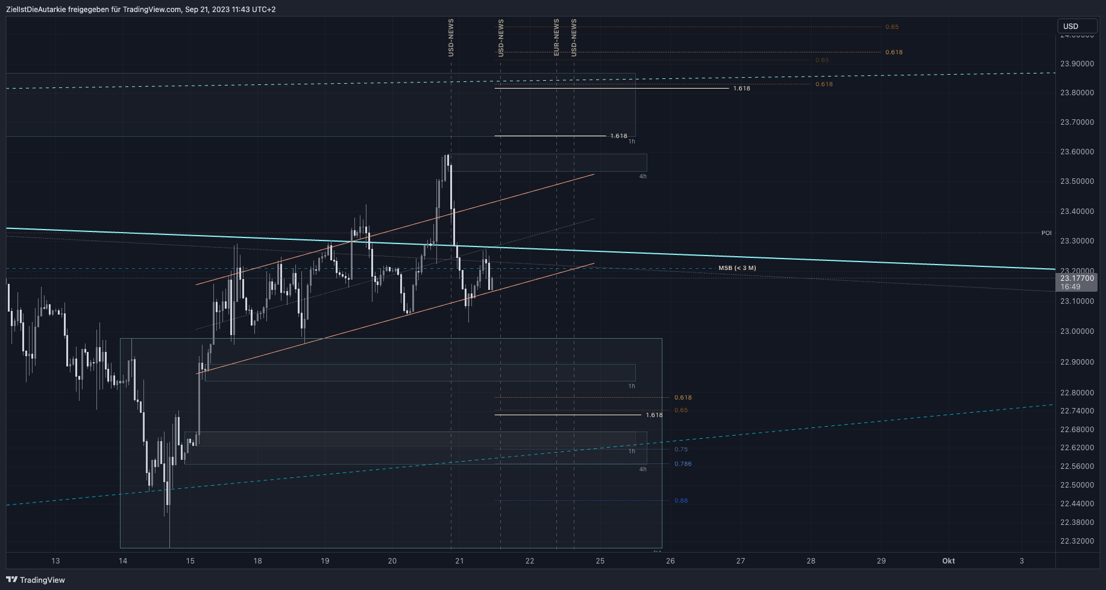Click the 23.30000 price axis label
The height and width of the screenshot is (590, 1106).
click(x=1077, y=240)
